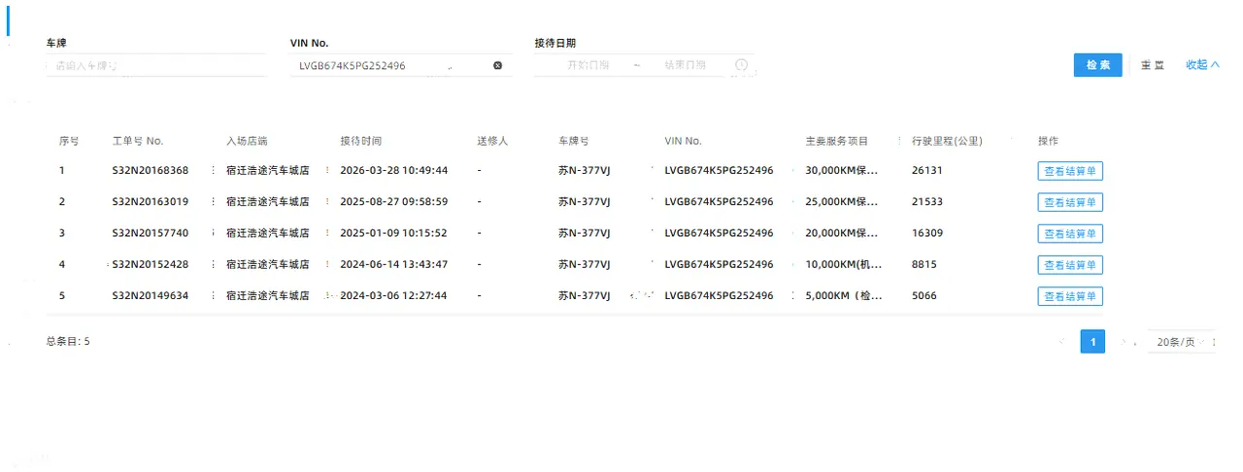Select the 开始日期 start date field
The image size is (1243, 472).
pos(588,65)
